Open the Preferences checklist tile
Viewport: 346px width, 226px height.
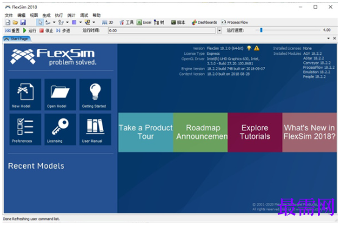(x=26, y=129)
